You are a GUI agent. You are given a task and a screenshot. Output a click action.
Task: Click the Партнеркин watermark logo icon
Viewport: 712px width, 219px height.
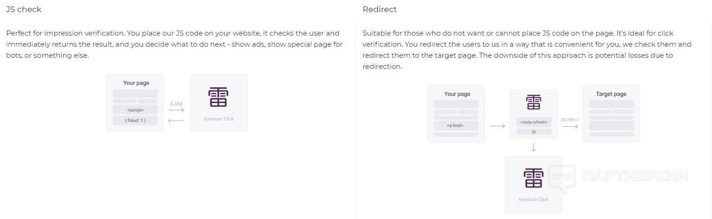[x=561, y=179]
